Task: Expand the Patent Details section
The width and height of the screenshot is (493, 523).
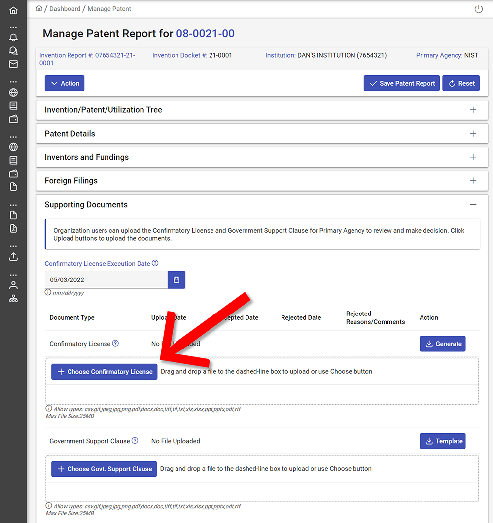Action: (473, 134)
